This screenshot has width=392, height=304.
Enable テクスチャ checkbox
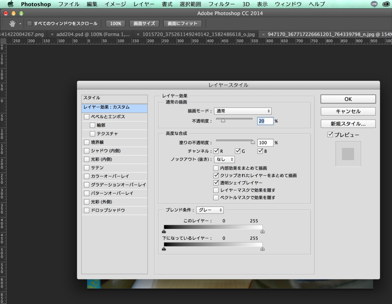pos(93,133)
